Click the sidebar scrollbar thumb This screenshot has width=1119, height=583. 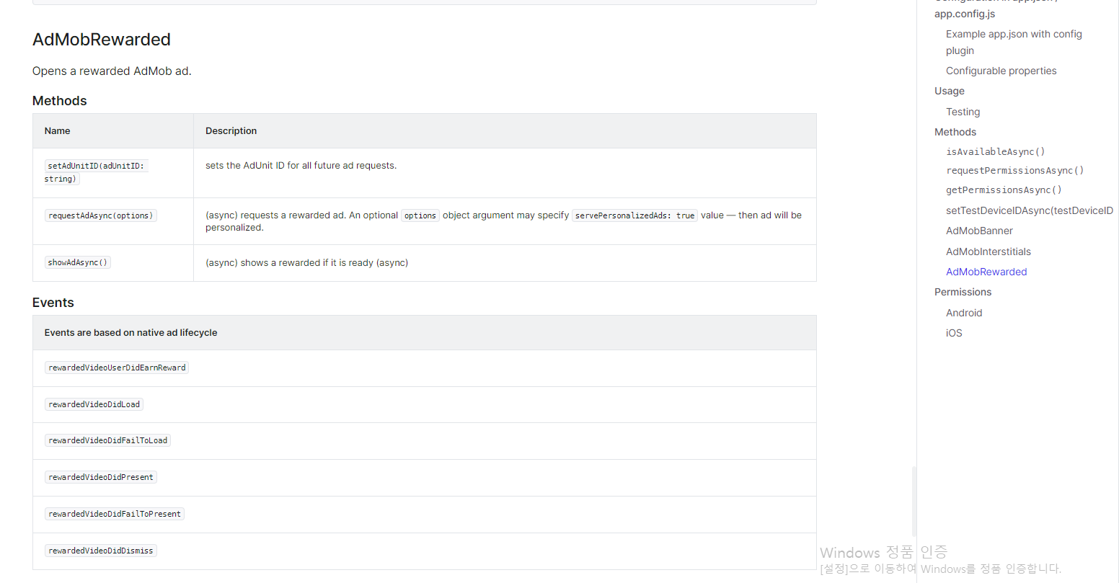click(x=914, y=502)
